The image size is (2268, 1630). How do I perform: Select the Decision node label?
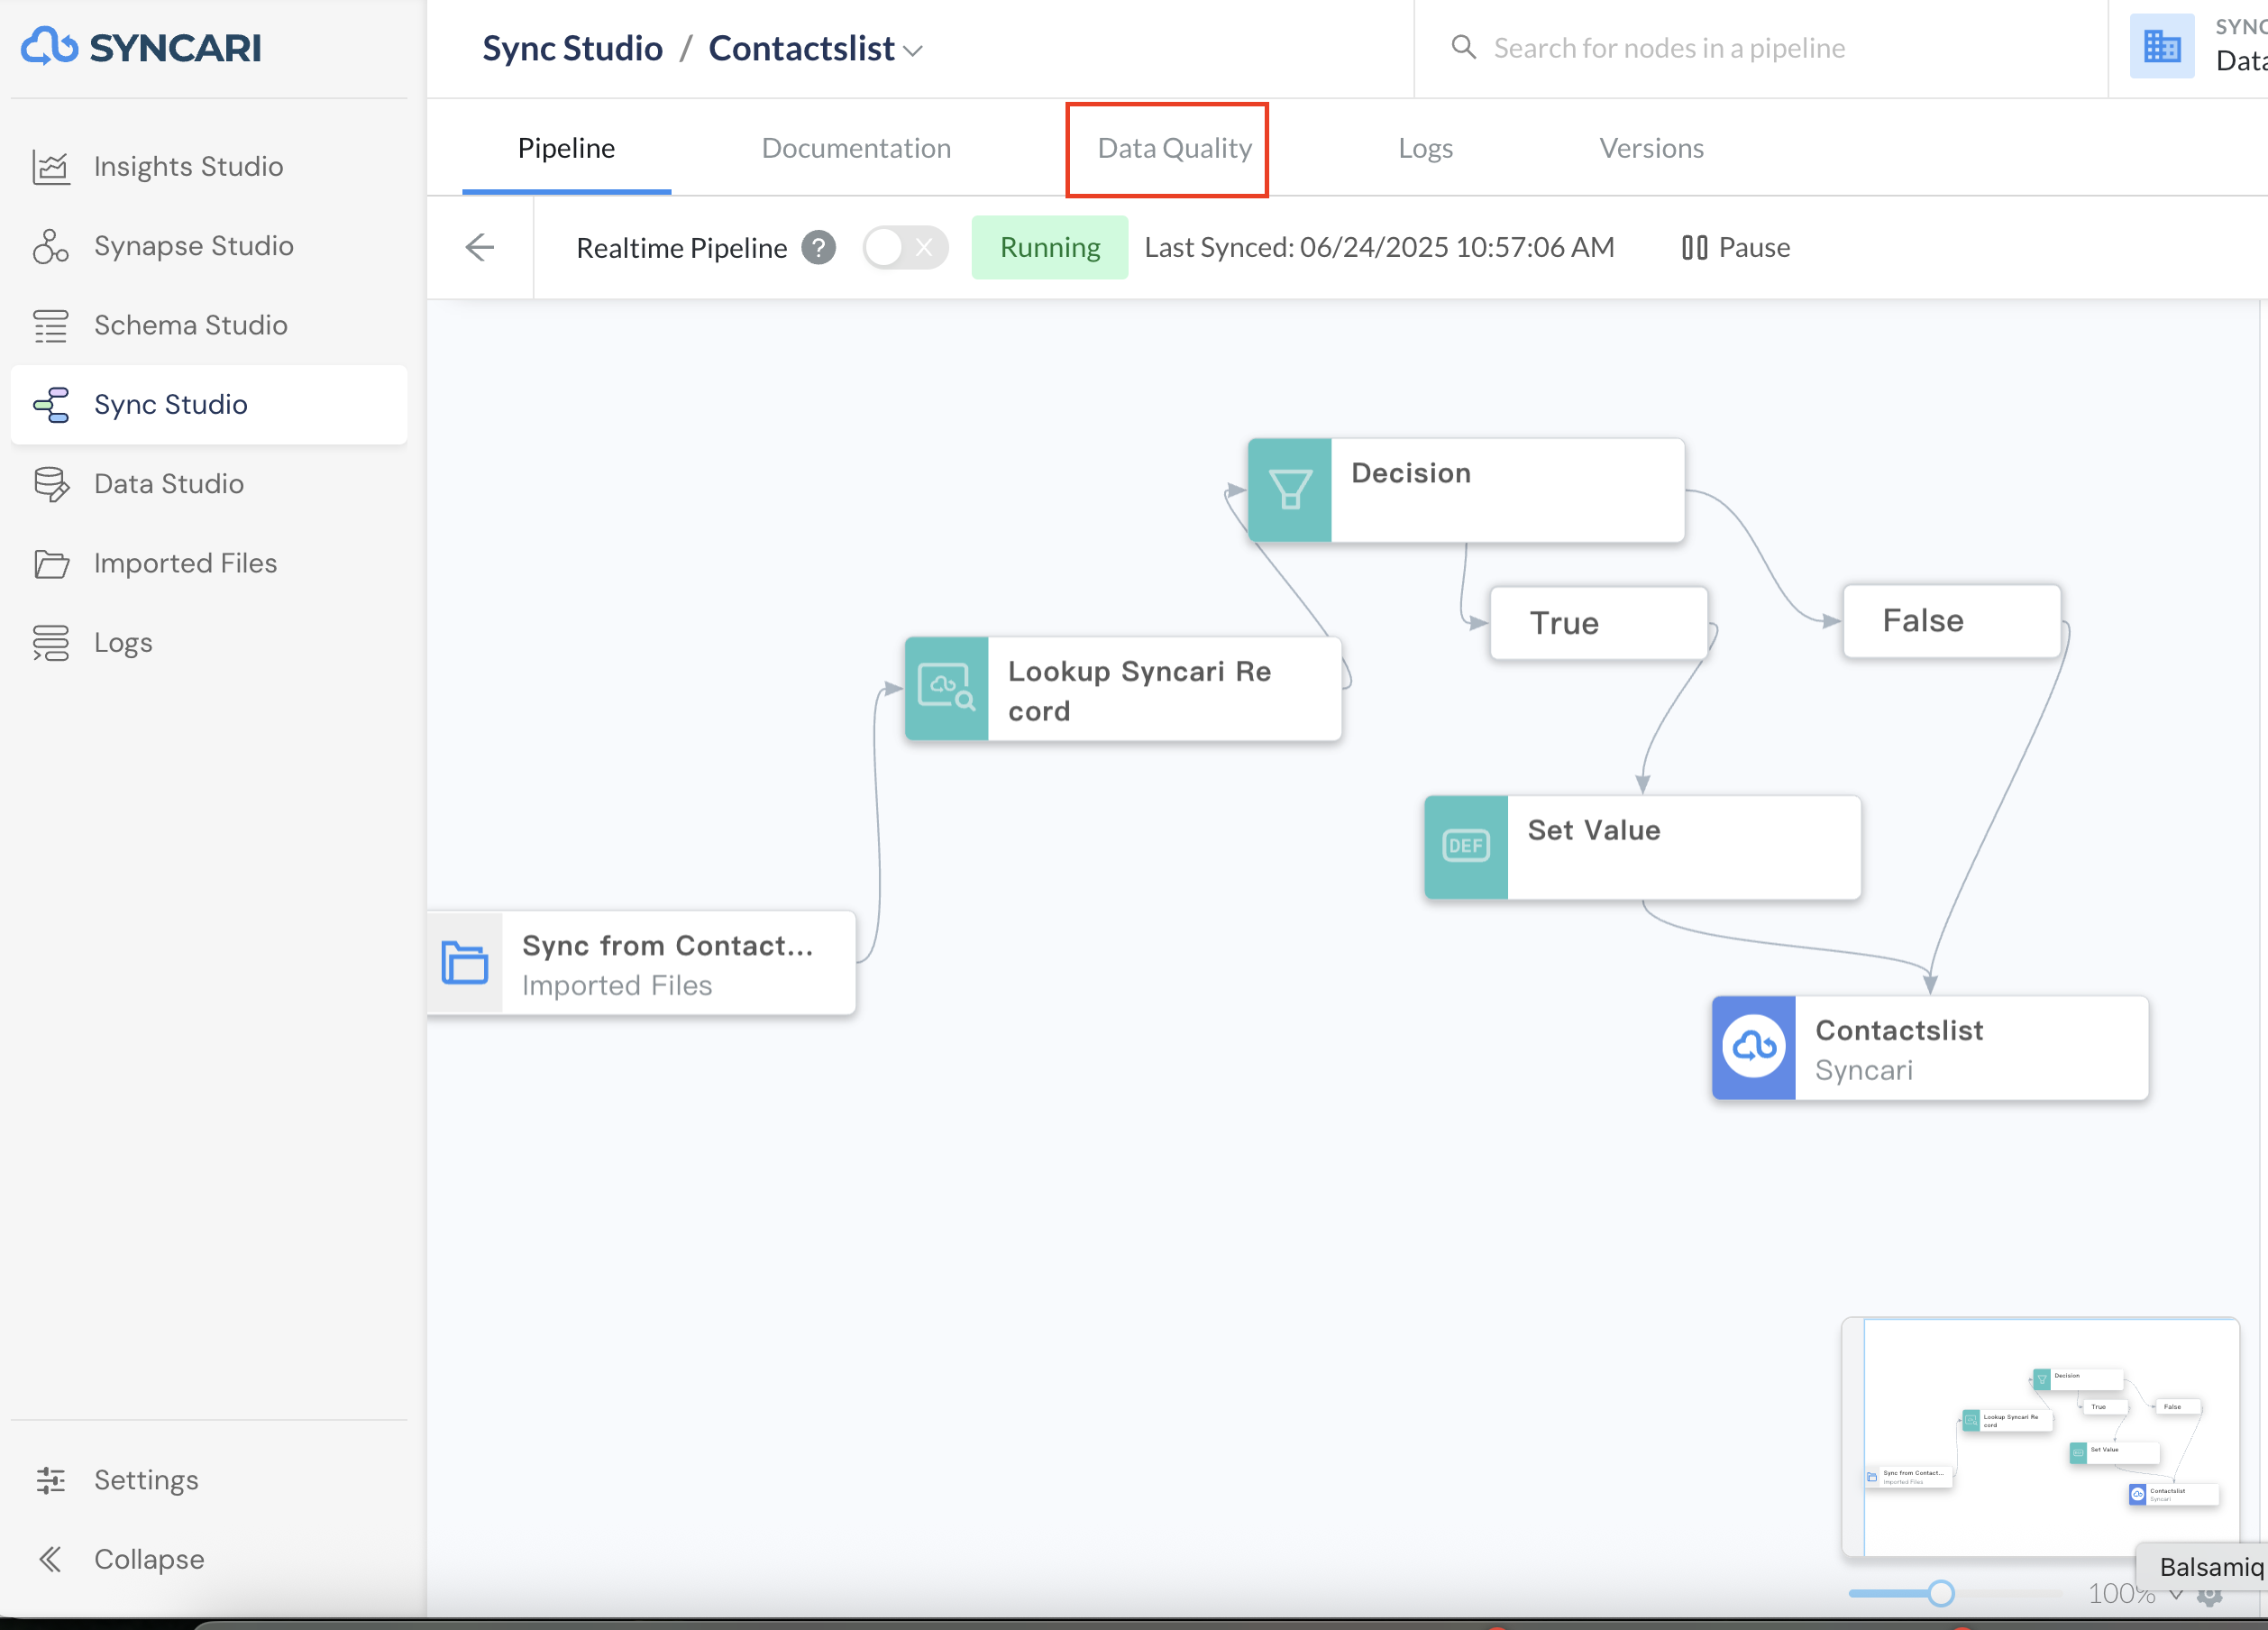[x=1411, y=473]
